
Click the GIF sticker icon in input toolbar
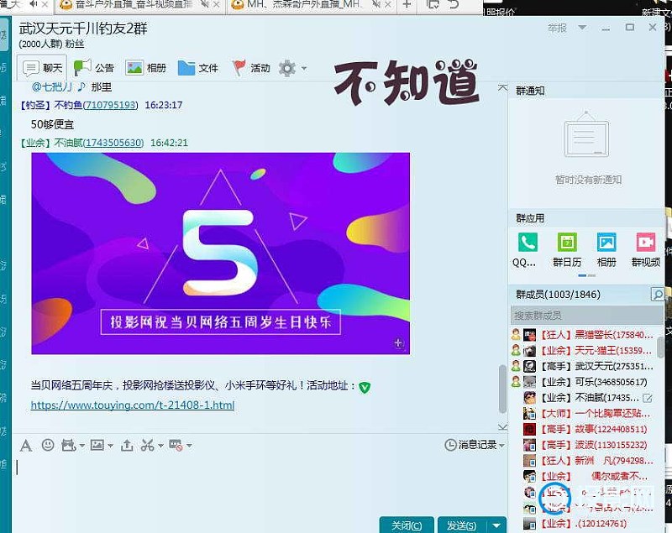click(x=69, y=446)
